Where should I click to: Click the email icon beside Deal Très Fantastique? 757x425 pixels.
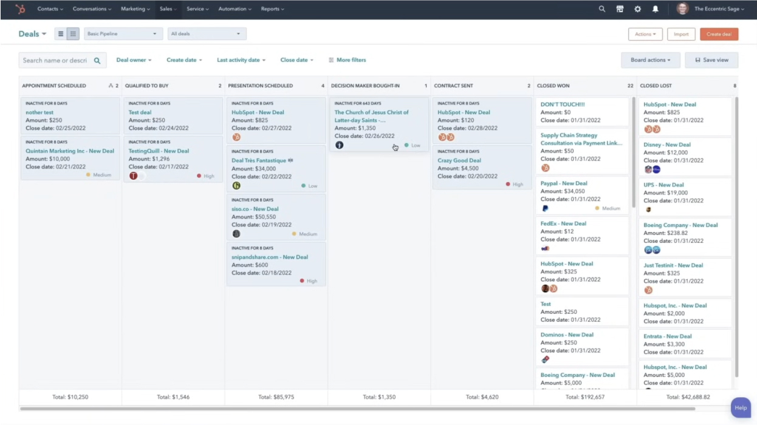coord(290,160)
